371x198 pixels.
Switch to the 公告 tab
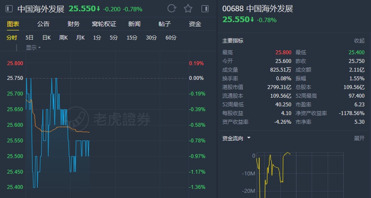43,24
